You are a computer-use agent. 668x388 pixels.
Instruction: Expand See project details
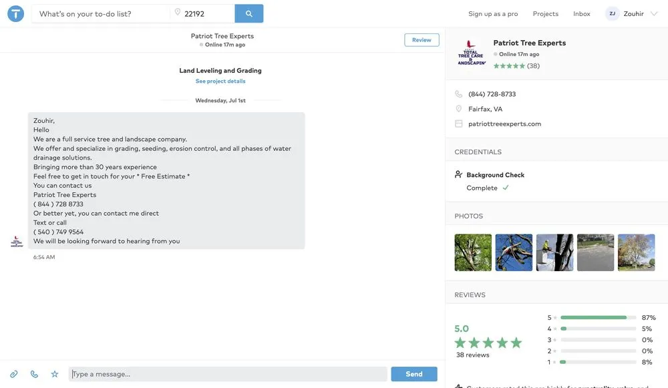pos(220,81)
